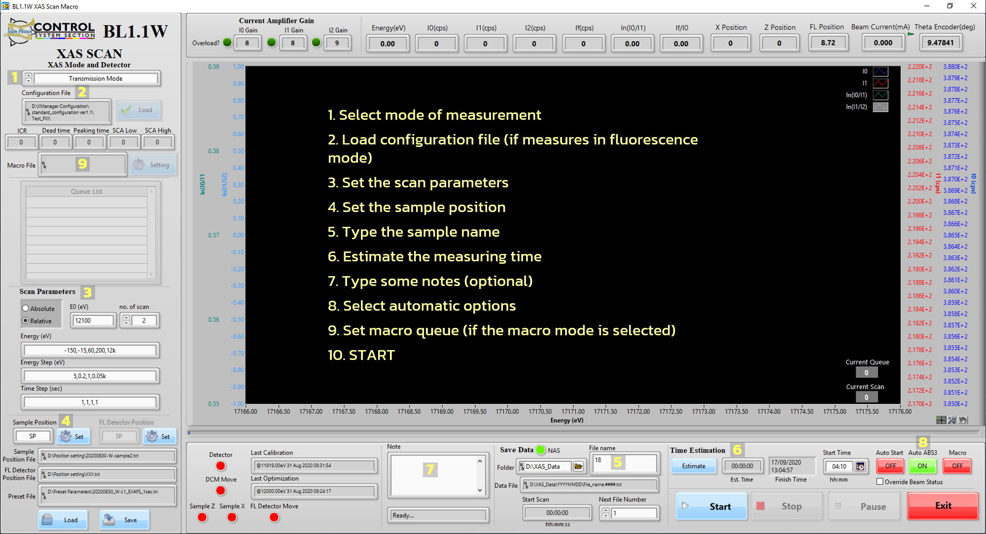
Task: Click the Energy (eV) ranges field
Action: click(x=90, y=350)
